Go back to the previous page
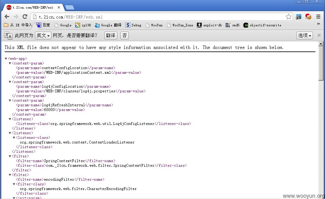 pyautogui.click(x=7, y=17)
